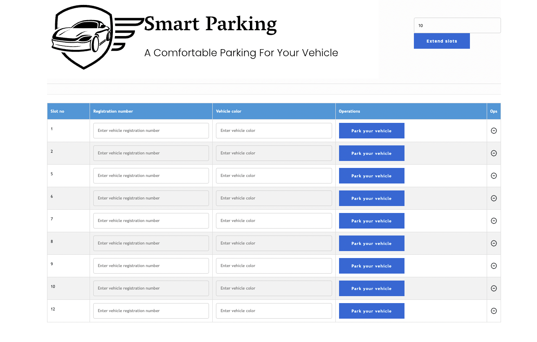The image size is (537, 342).
Task: Click slot number 12 cell
Action: coord(68,311)
